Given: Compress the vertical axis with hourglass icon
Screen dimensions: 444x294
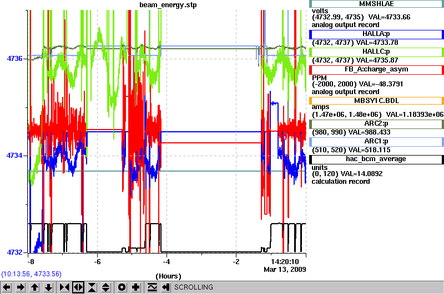Looking at the screenshot, I should [92, 287].
